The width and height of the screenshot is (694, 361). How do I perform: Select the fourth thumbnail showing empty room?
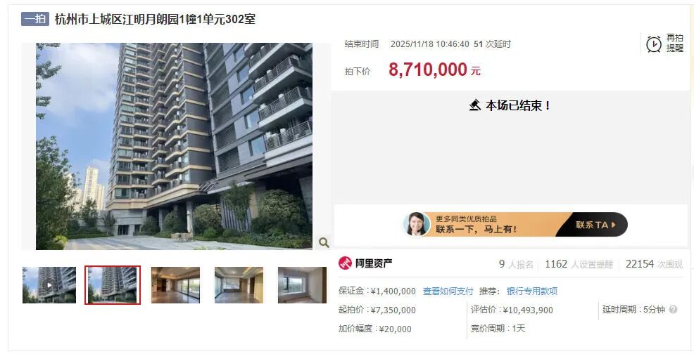point(239,285)
